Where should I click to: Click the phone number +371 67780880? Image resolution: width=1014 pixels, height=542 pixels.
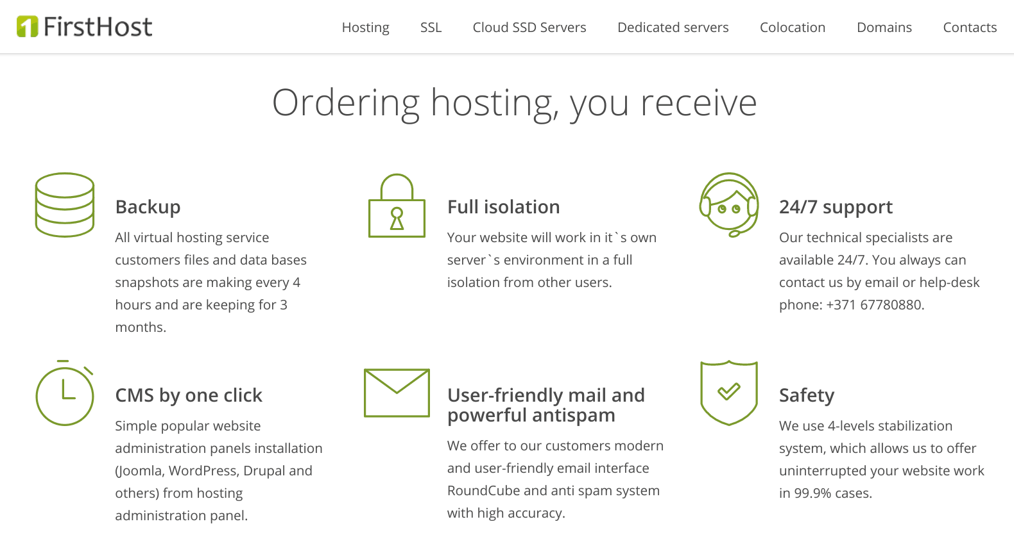(x=874, y=305)
